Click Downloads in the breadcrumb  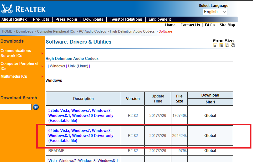(24, 31)
